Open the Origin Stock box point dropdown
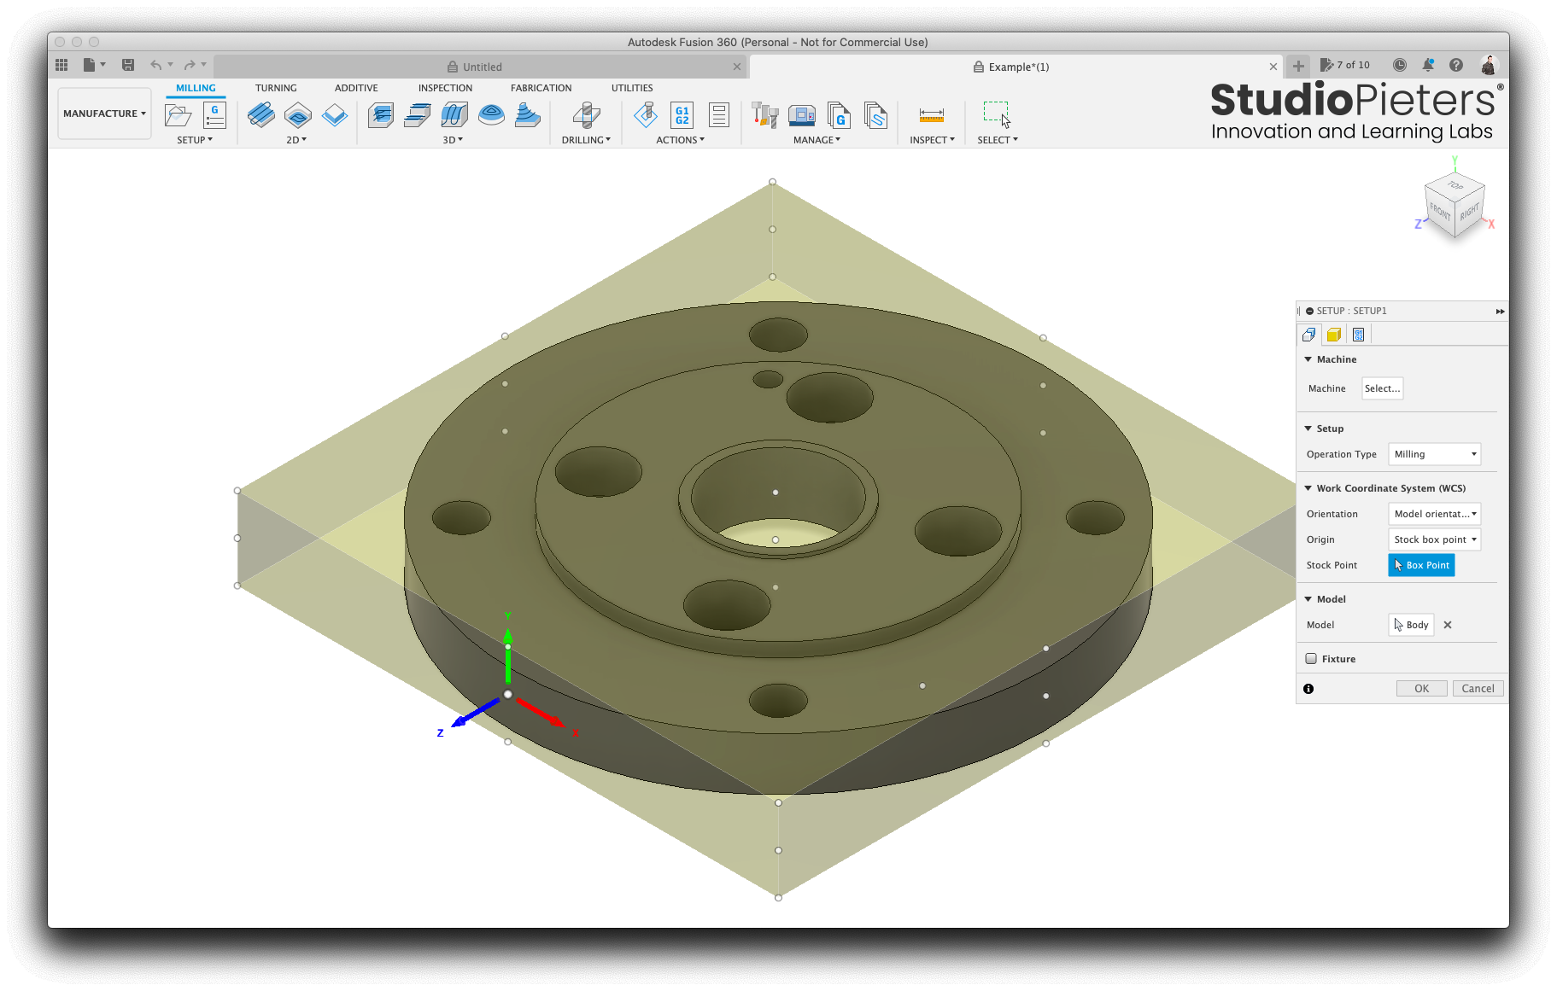This screenshot has width=1557, height=991. coord(1434,539)
